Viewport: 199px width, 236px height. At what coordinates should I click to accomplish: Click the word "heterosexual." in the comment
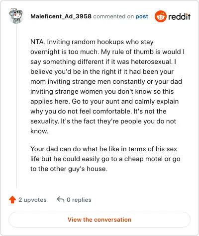point(152,61)
